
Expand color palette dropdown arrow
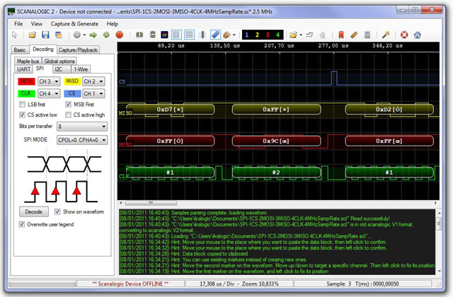click(234, 35)
